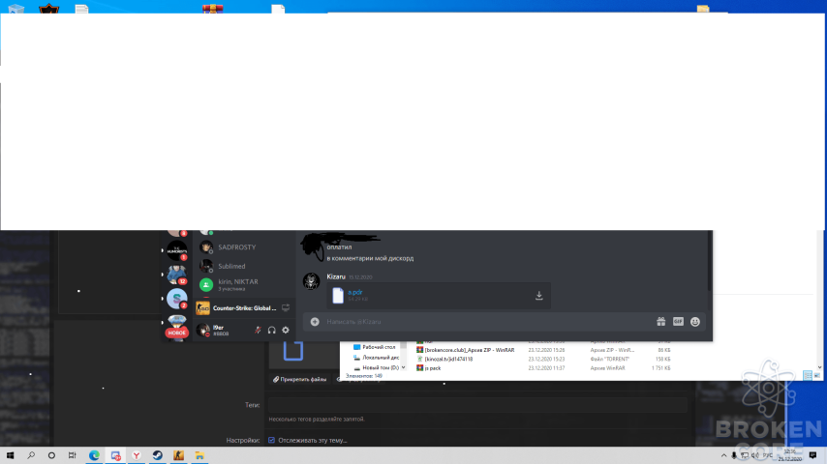Open Windows taskbar search

[x=31, y=455]
